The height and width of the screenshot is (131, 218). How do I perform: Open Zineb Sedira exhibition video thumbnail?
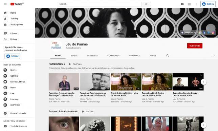(126, 82)
